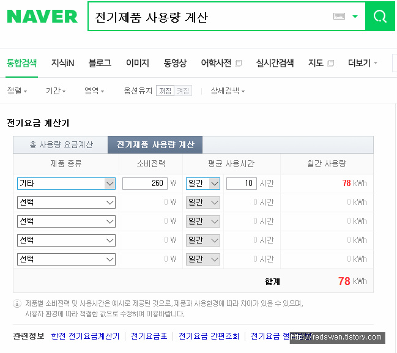
Task: Go to the 동영상 tab
Action: tap(175, 63)
